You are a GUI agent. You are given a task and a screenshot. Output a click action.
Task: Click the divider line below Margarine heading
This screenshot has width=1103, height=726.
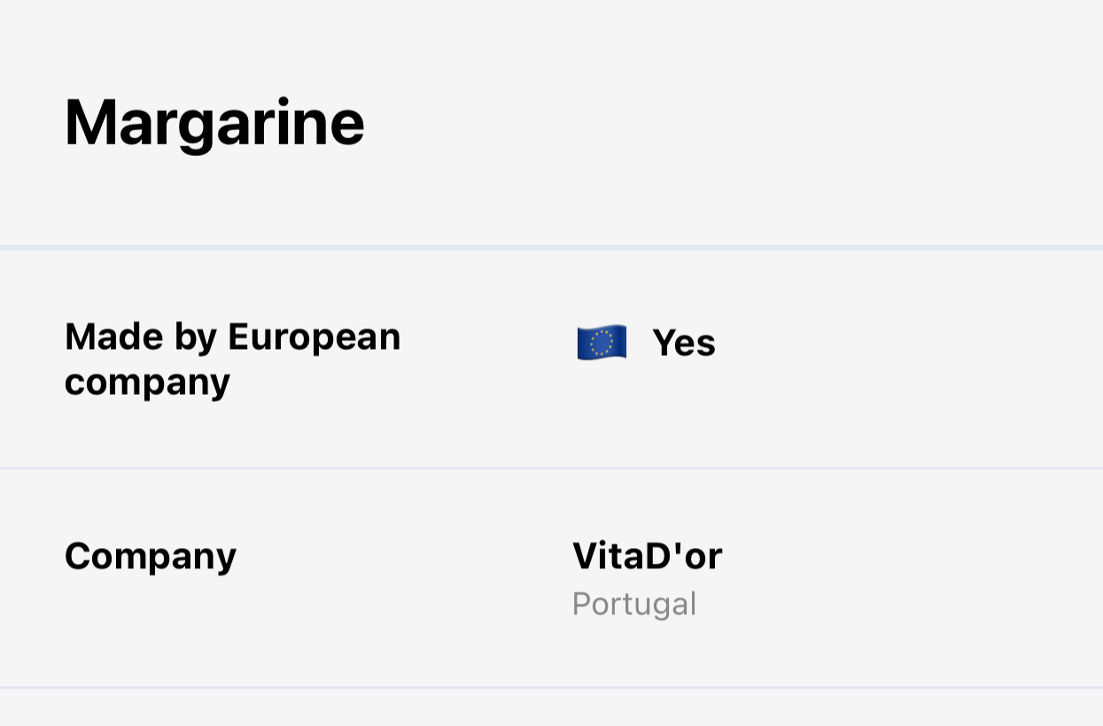click(551, 247)
